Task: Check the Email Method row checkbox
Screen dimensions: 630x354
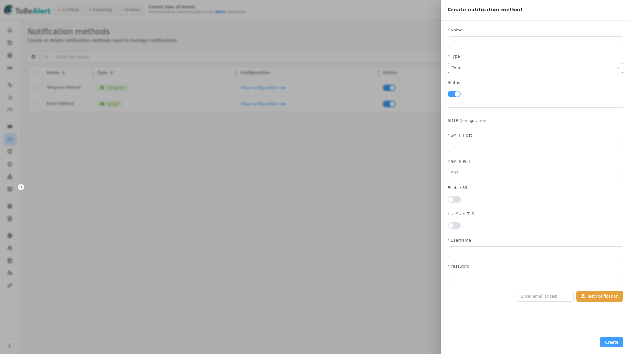Action: click(x=35, y=104)
